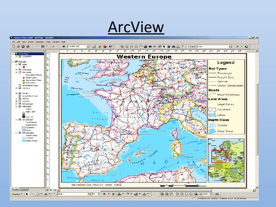Toggle the bth polygon layer checkbox

pyautogui.click(x=20, y=133)
